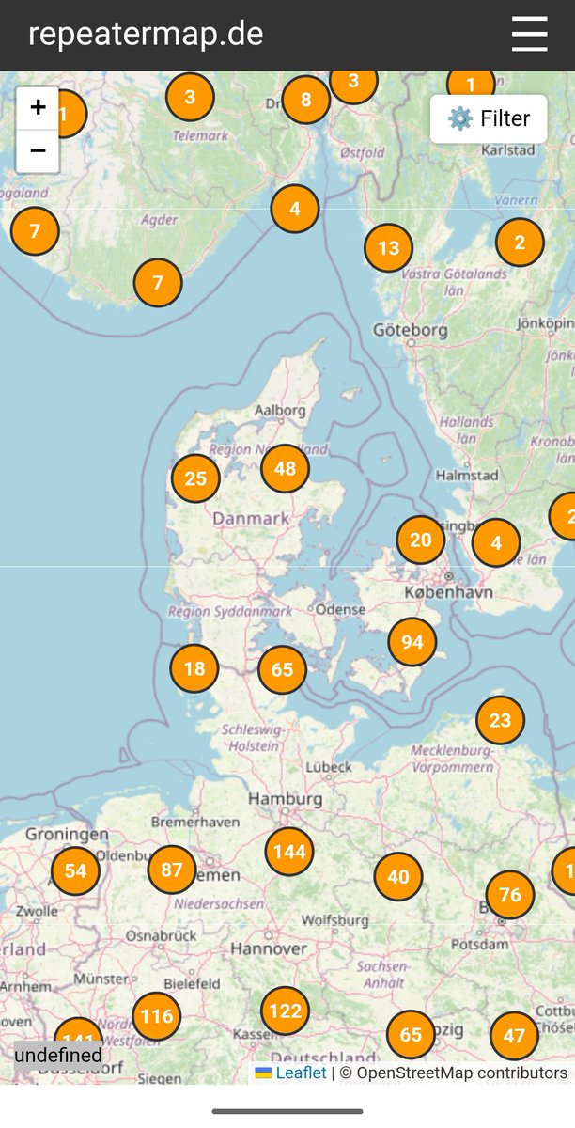This screenshot has width=575, height=1128.
Task: Open cluster marker 87 near Bremen
Action: coord(172,869)
